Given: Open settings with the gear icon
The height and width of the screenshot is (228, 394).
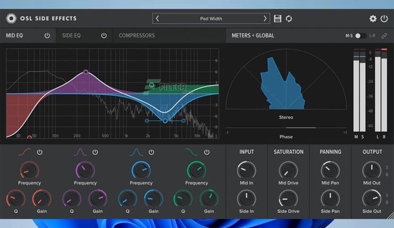Looking at the screenshot, I should click(373, 18).
